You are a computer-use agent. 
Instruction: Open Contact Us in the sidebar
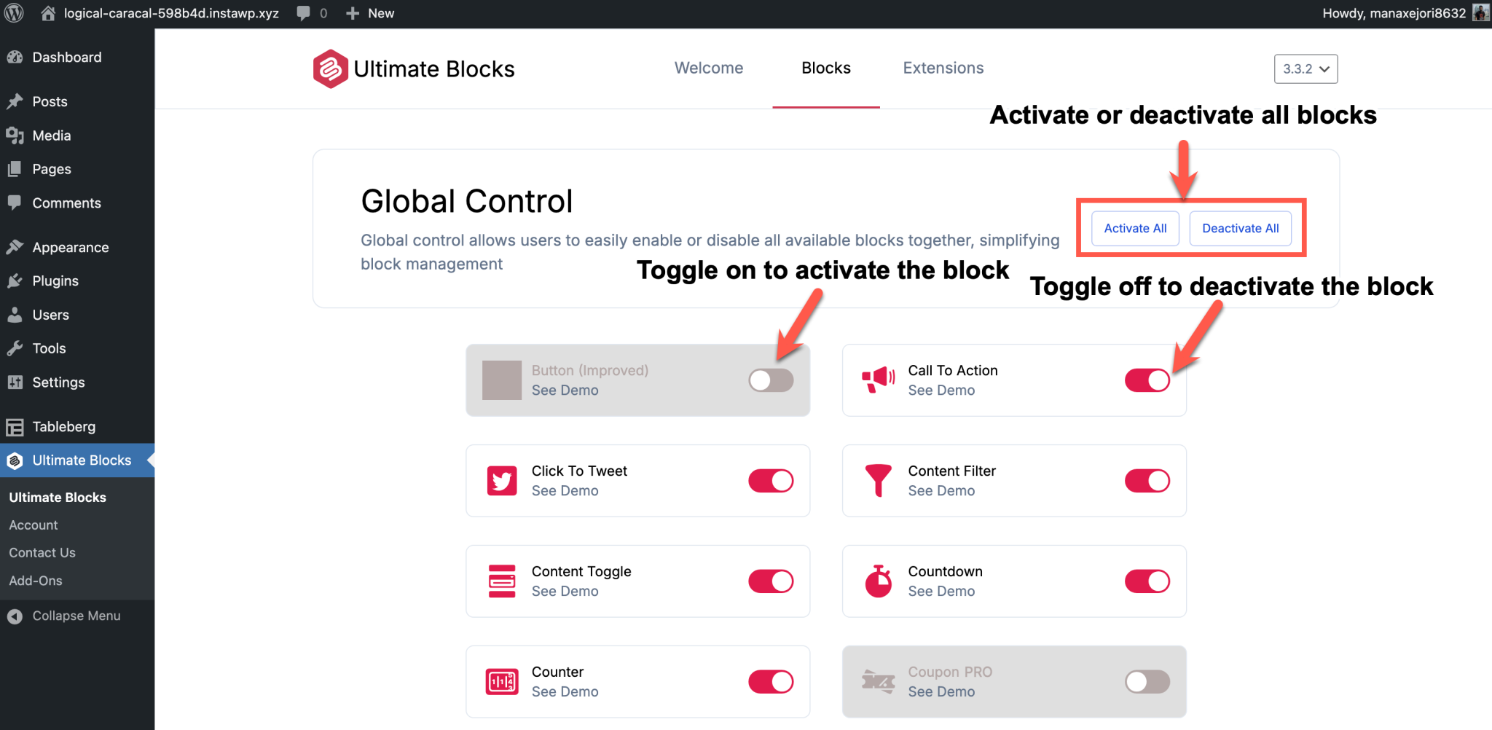[x=42, y=552]
